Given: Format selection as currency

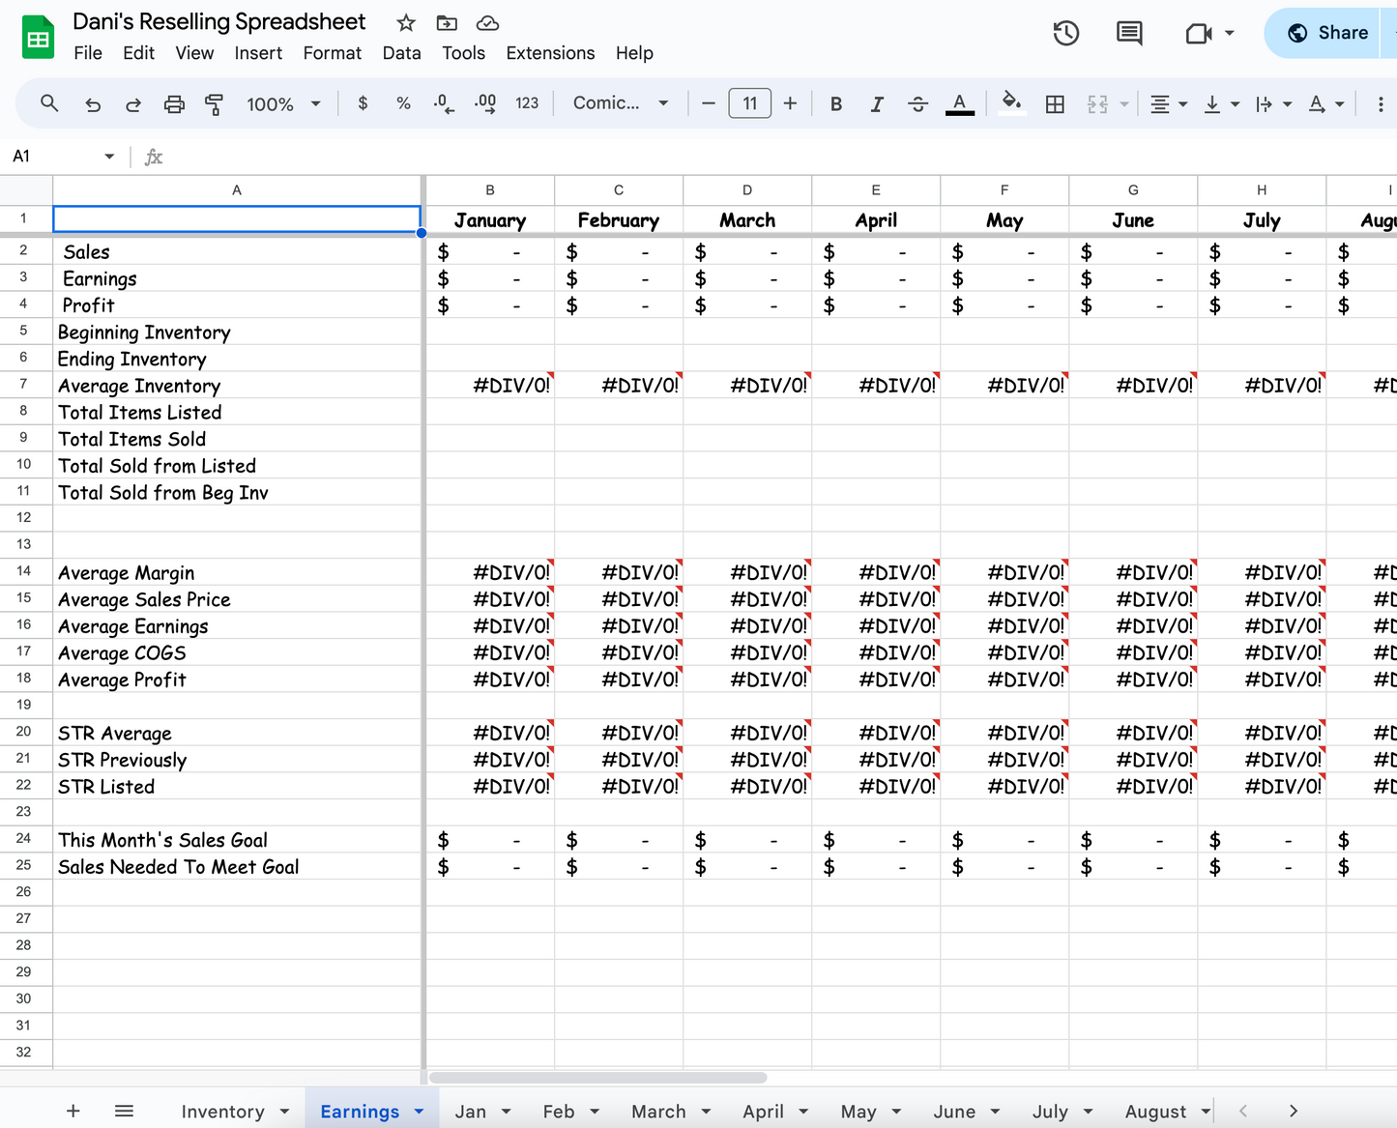Looking at the screenshot, I should (x=363, y=103).
